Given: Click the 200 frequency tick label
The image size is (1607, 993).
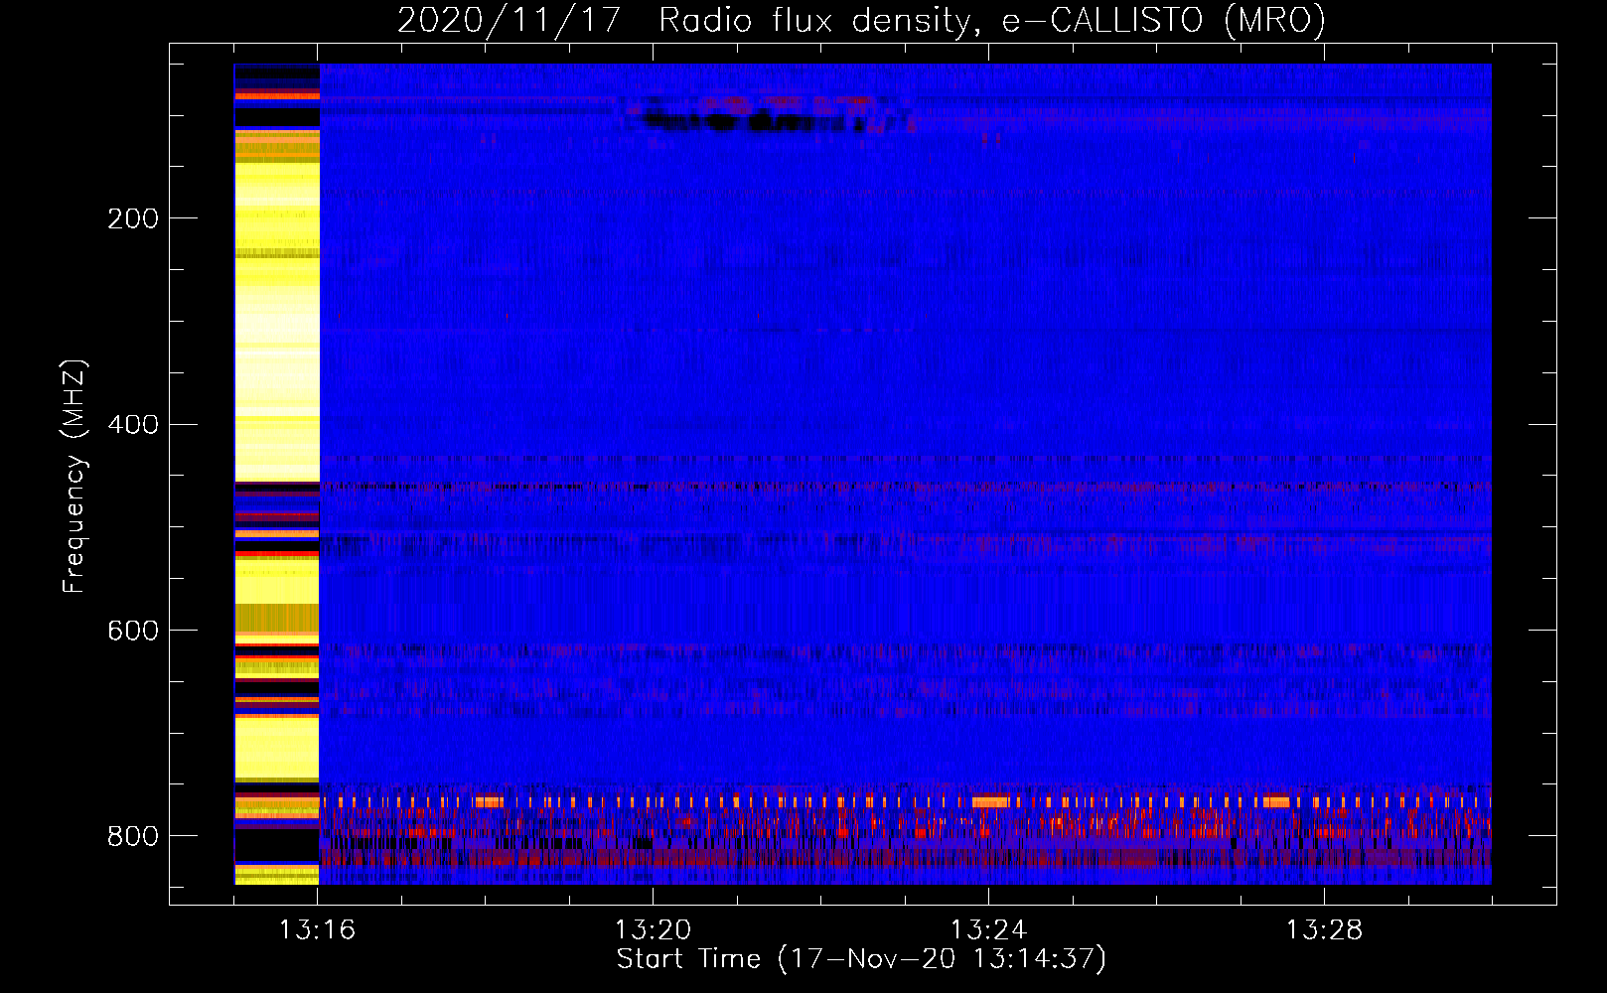Looking at the screenshot, I should click(133, 218).
